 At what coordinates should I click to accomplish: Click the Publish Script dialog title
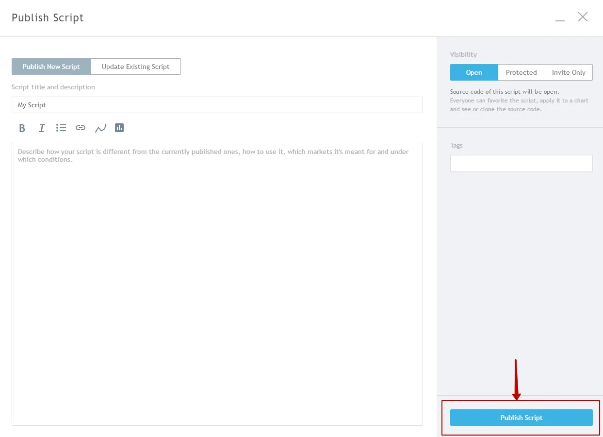(x=48, y=18)
